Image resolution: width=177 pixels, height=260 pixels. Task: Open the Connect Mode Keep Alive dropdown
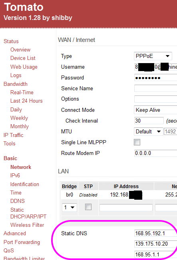[155, 110]
